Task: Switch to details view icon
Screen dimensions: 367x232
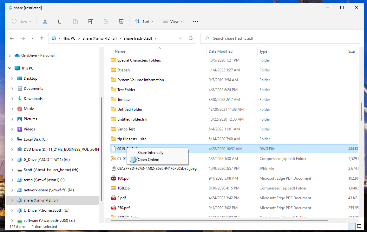Action: click(x=352, y=226)
